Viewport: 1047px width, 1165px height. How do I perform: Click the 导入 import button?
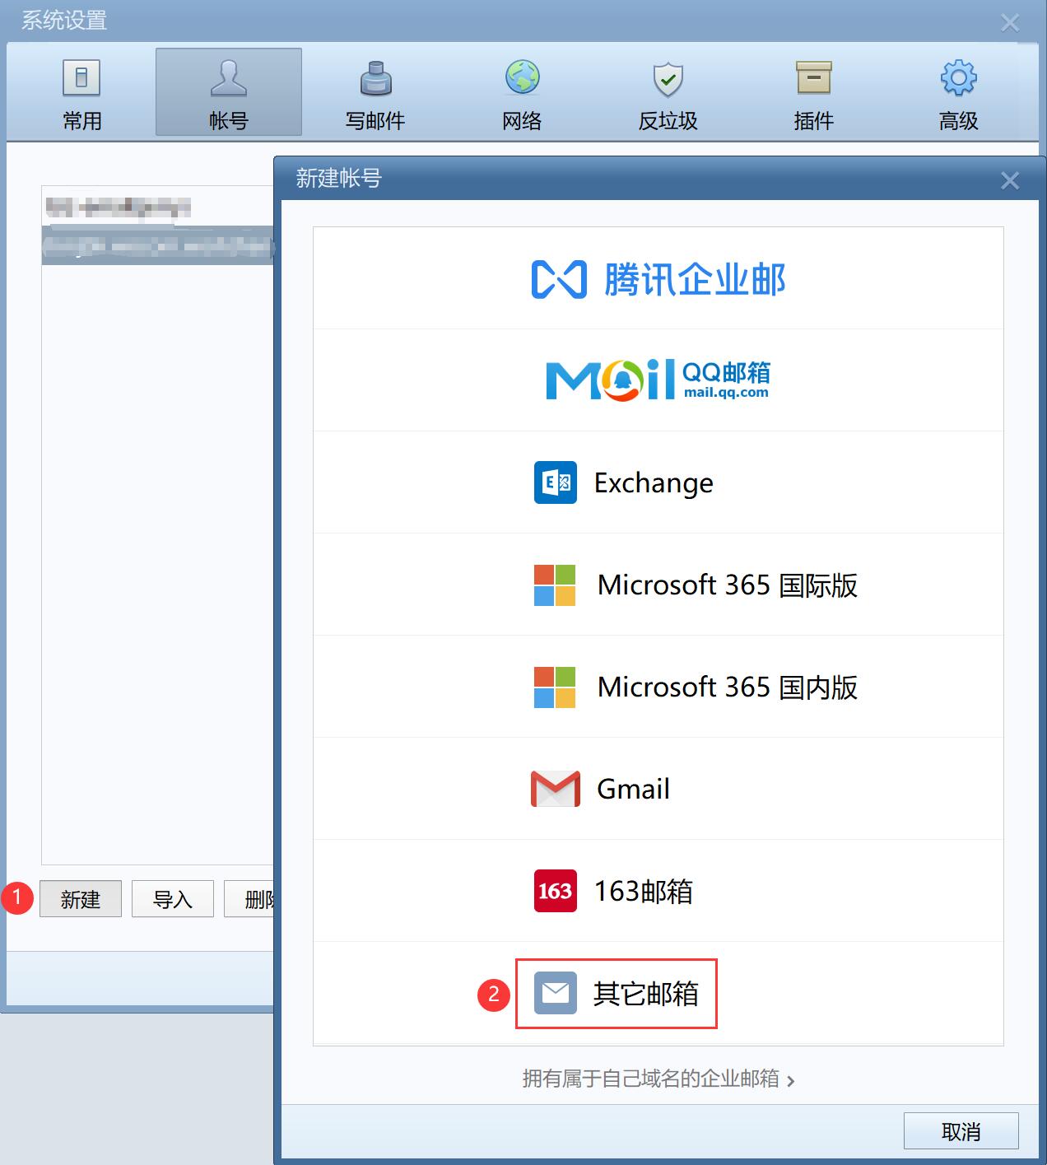(173, 899)
